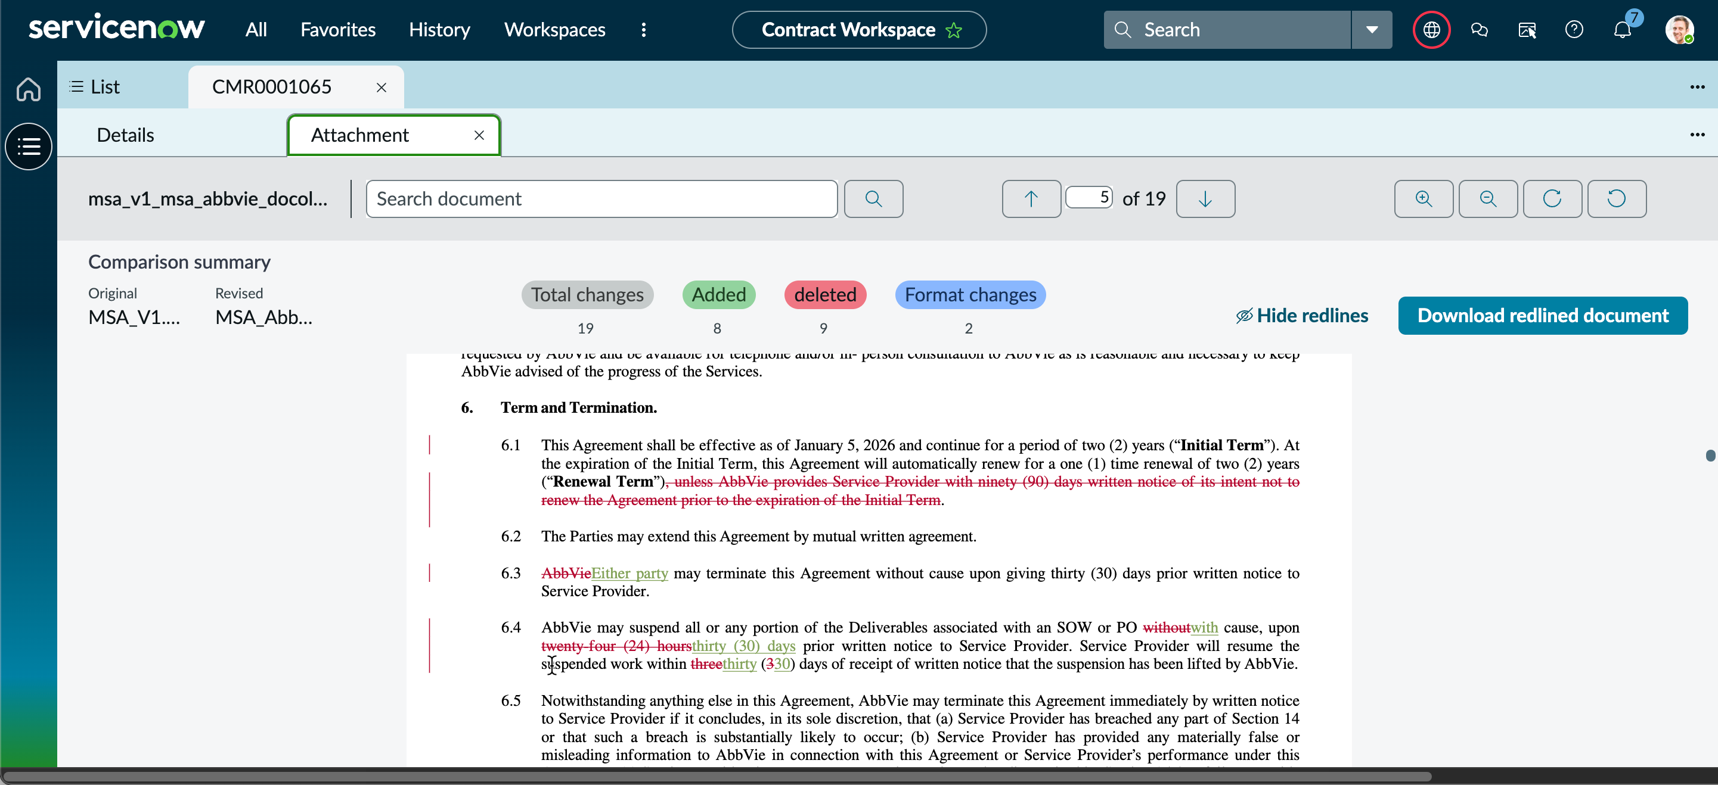Click the Revised file name MSA_Abb...

pos(263,317)
